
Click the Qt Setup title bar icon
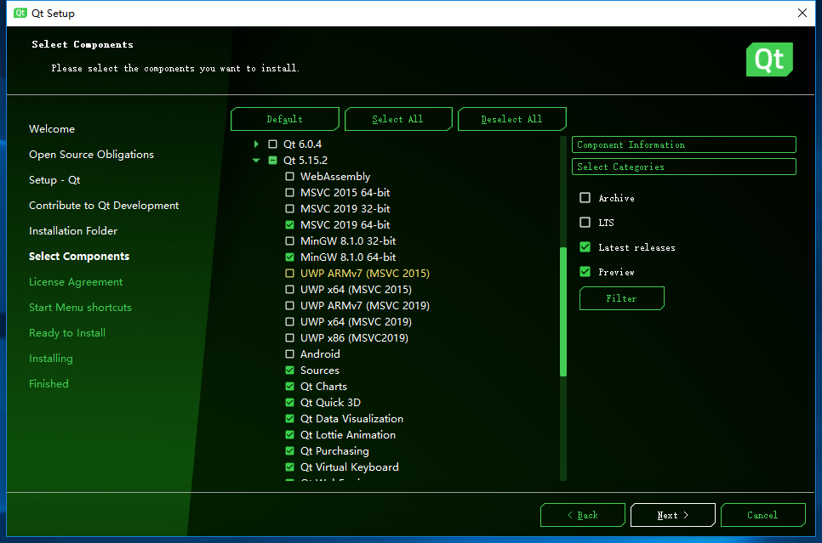(20, 13)
